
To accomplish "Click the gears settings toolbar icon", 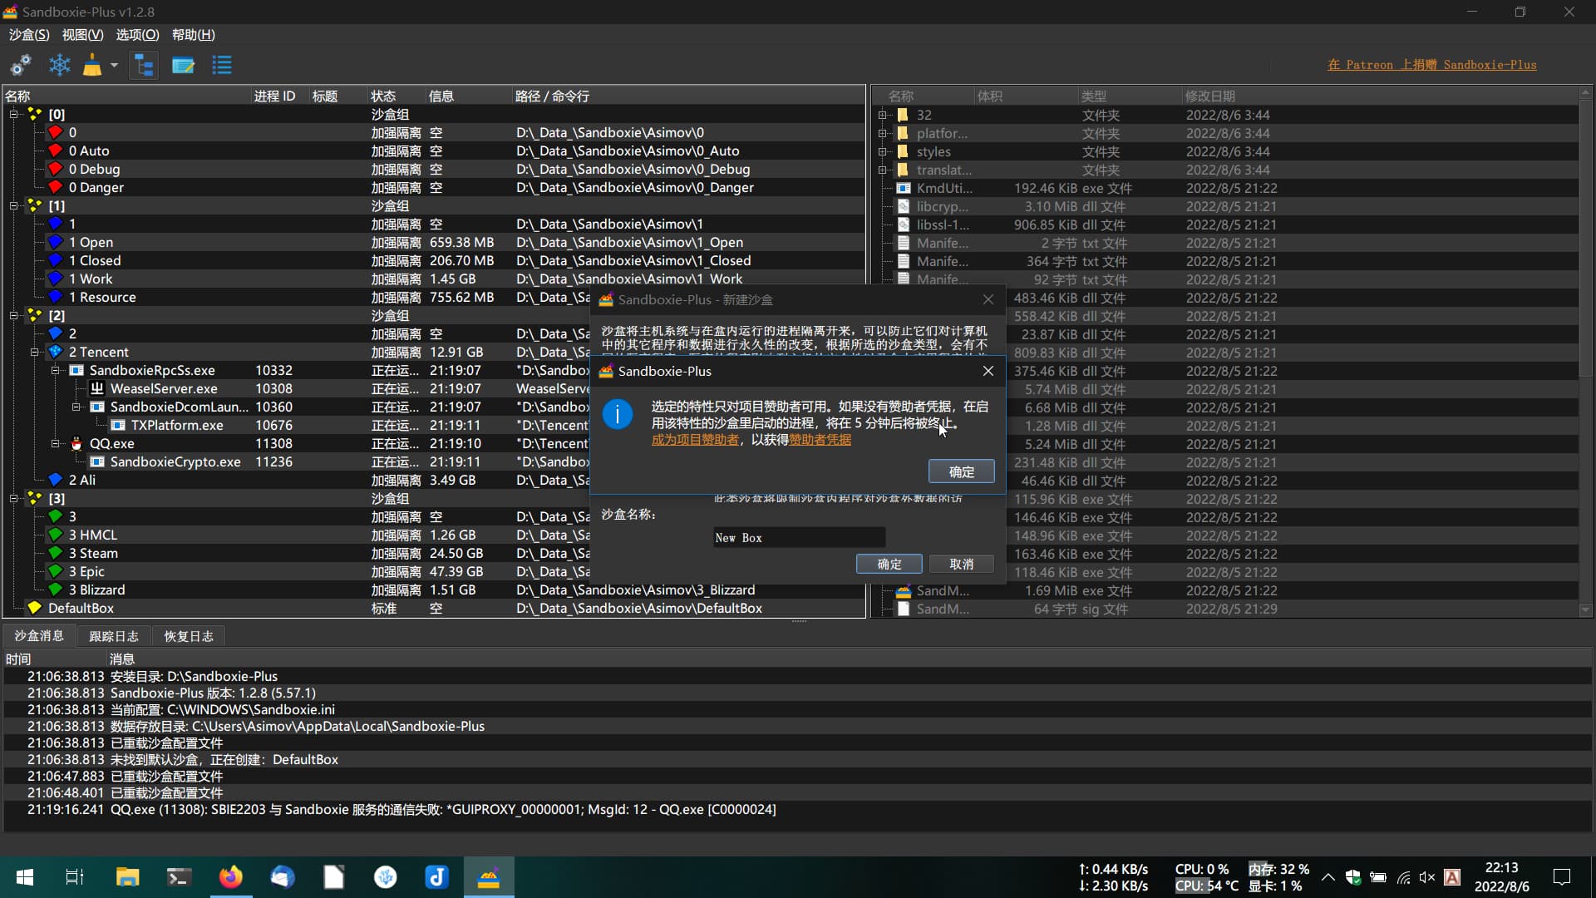I will point(21,65).
